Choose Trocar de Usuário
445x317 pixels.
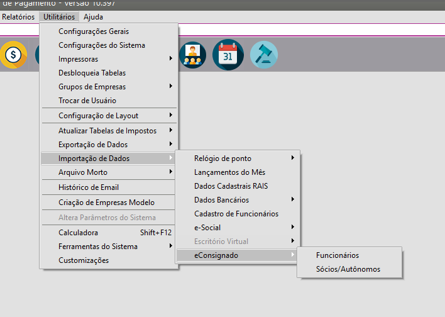point(87,101)
